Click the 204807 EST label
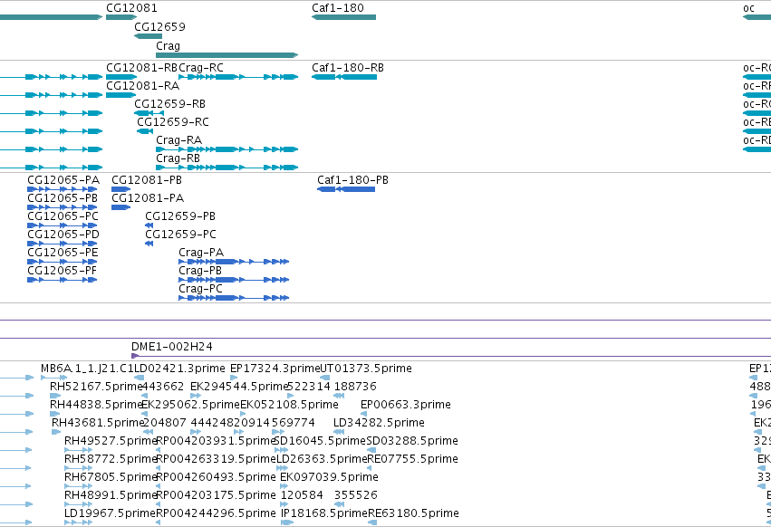This screenshot has width=771, height=527. pos(165,423)
